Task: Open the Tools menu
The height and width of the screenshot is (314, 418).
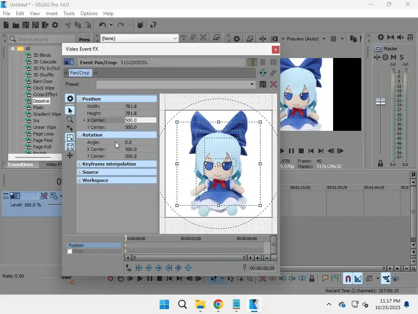Action: pos(69,13)
